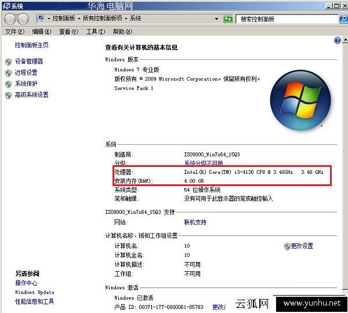Click the 更改产品密钥 link near product ID
348x313 pixels.
pos(219,307)
